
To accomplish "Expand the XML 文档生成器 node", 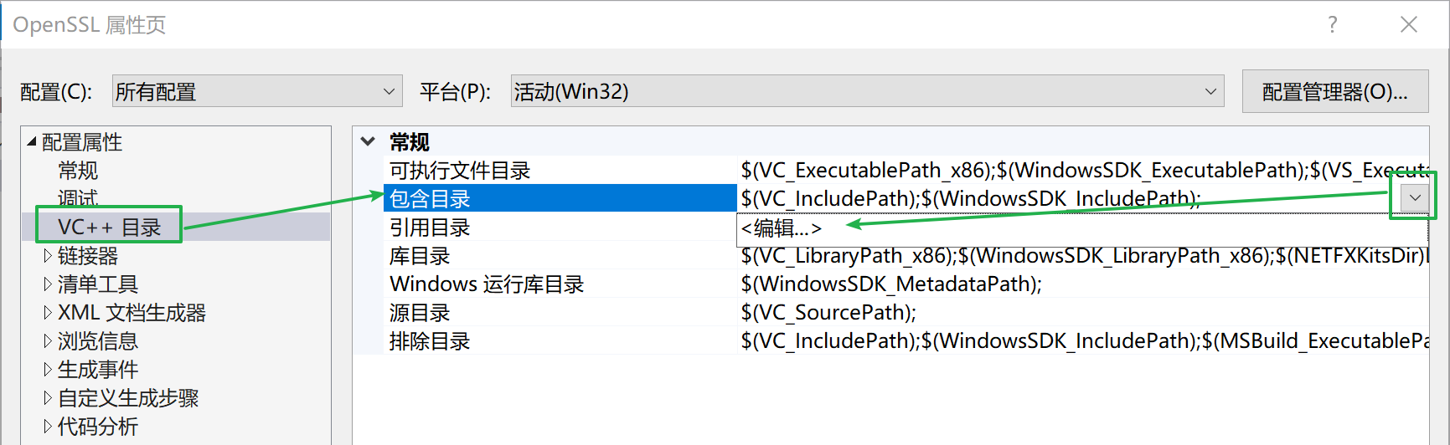I will click(48, 313).
